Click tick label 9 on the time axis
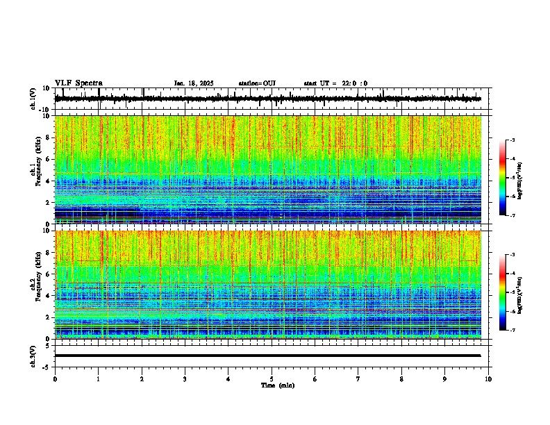The width and height of the screenshot is (550, 425). pos(444,379)
